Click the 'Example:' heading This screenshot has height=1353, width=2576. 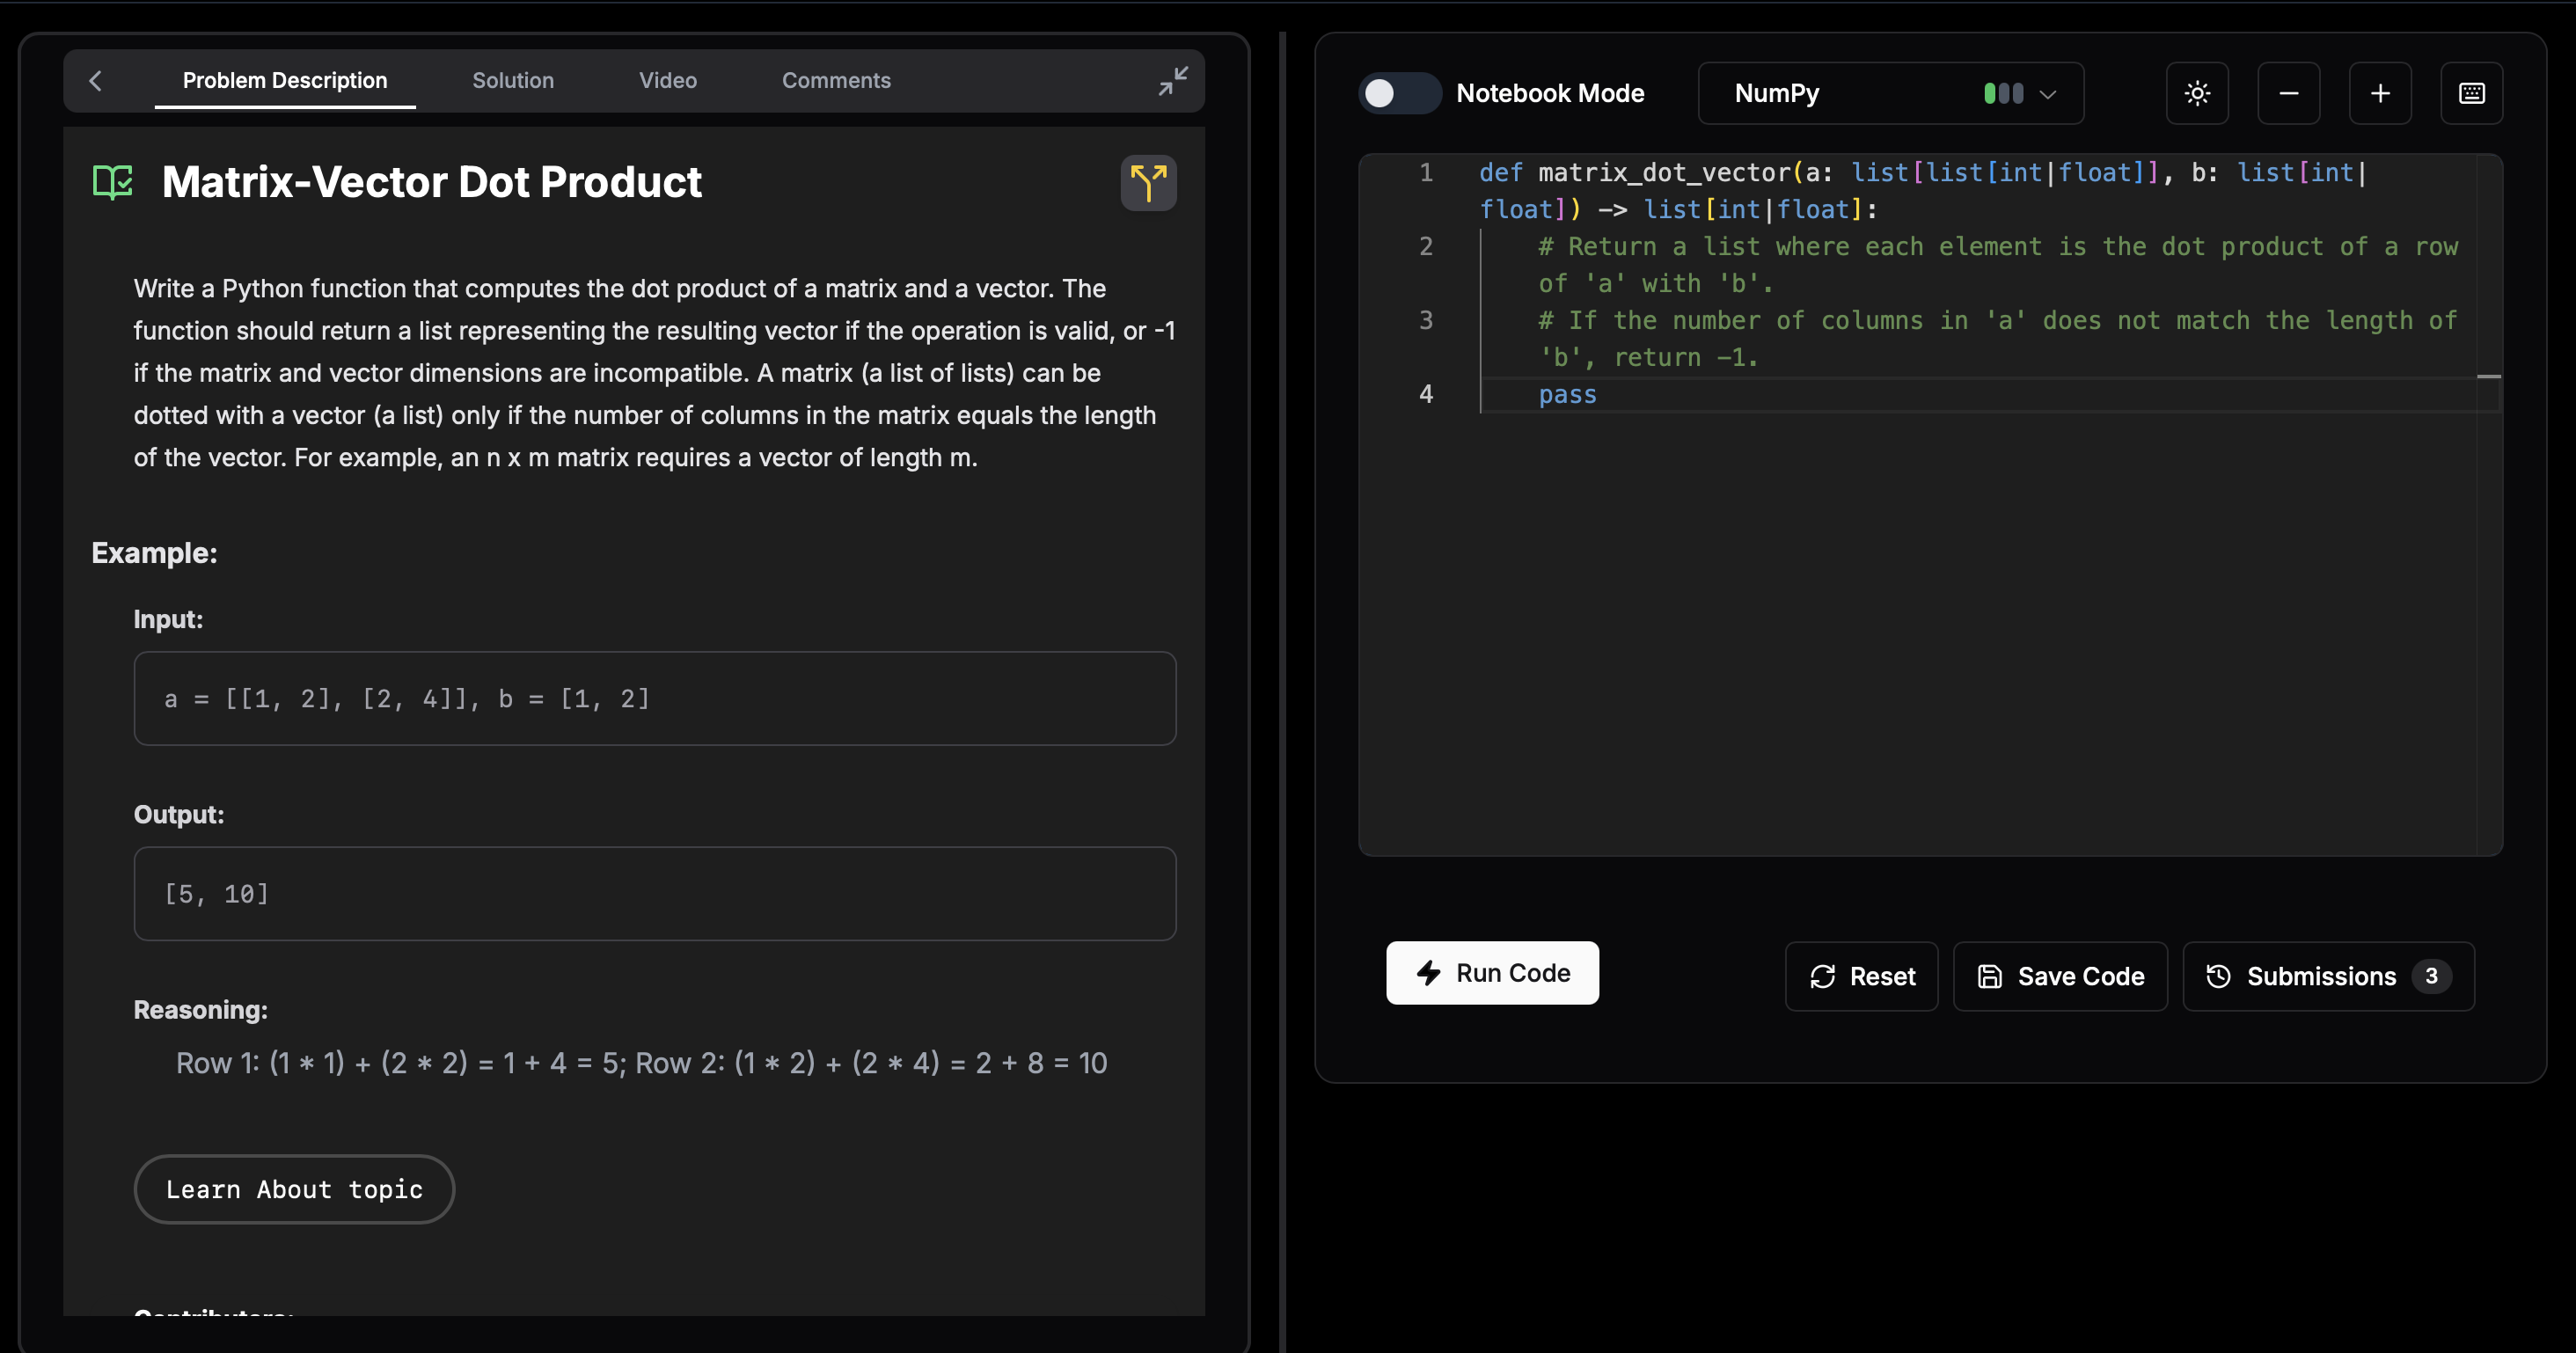tap(154, 553)
